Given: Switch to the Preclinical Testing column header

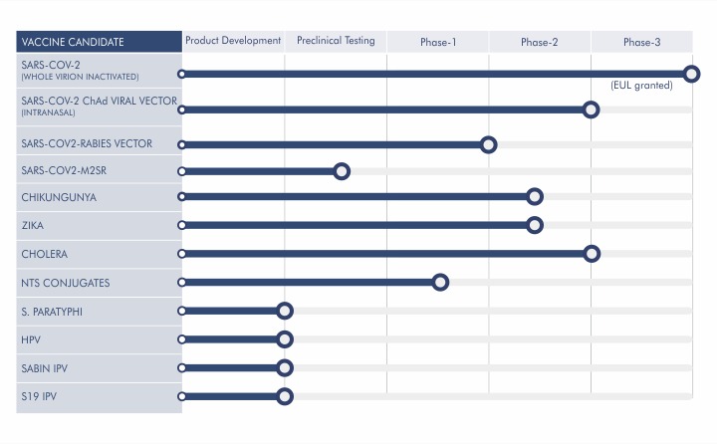Looking at the screenshot, I should coord(336,41).
